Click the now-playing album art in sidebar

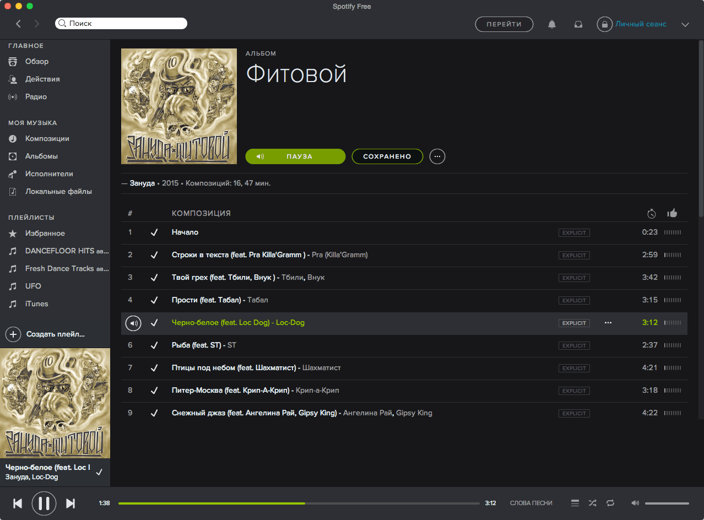(55, 403)
